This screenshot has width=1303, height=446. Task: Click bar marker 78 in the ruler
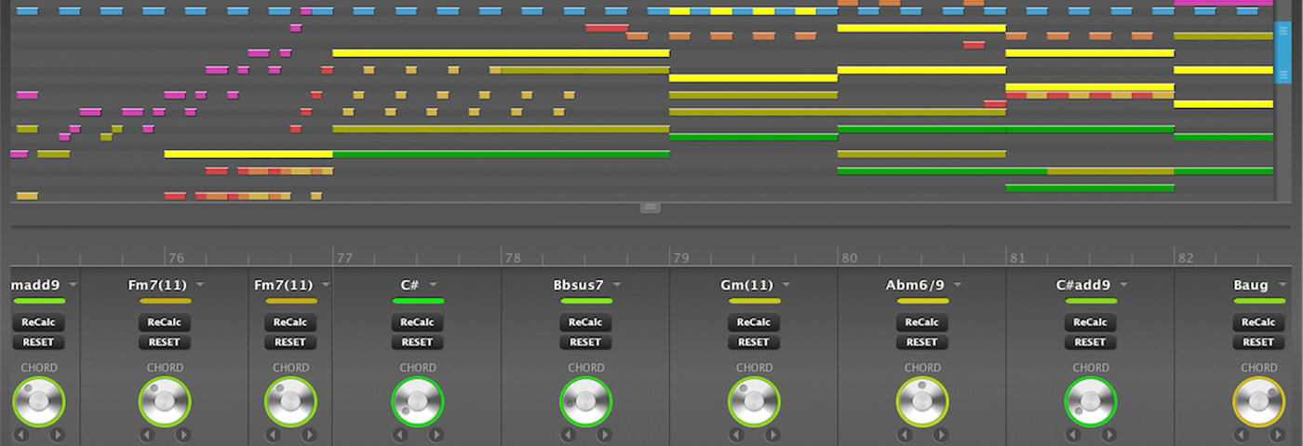513,258
